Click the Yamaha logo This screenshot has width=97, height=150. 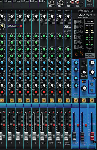86,11
